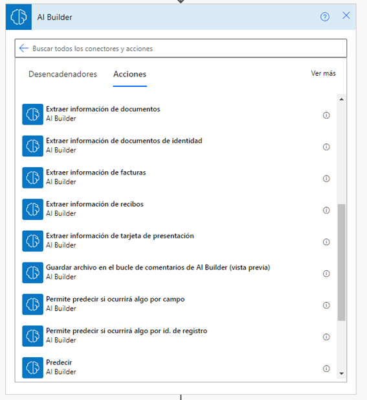The image size is (367, 400).
Task: Click the scrollbar down arrow
Action: (342, 373)
